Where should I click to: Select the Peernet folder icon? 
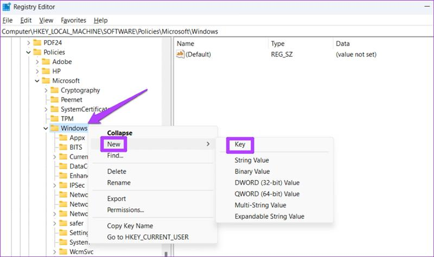pos(55,100)
